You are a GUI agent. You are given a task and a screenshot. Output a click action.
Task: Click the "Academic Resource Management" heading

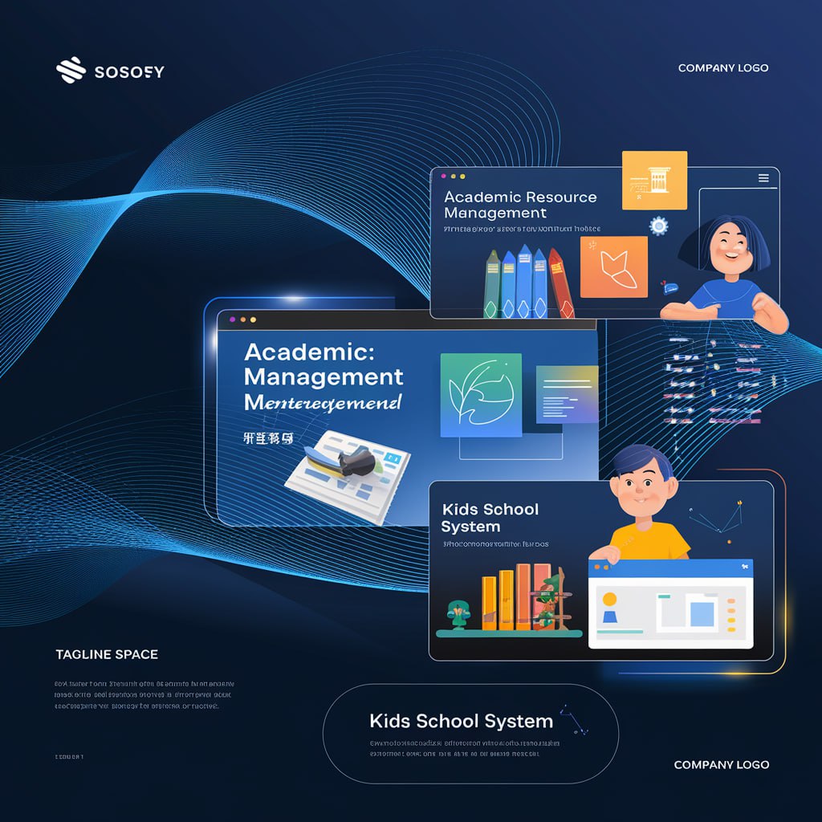click(x=519, y=205)
